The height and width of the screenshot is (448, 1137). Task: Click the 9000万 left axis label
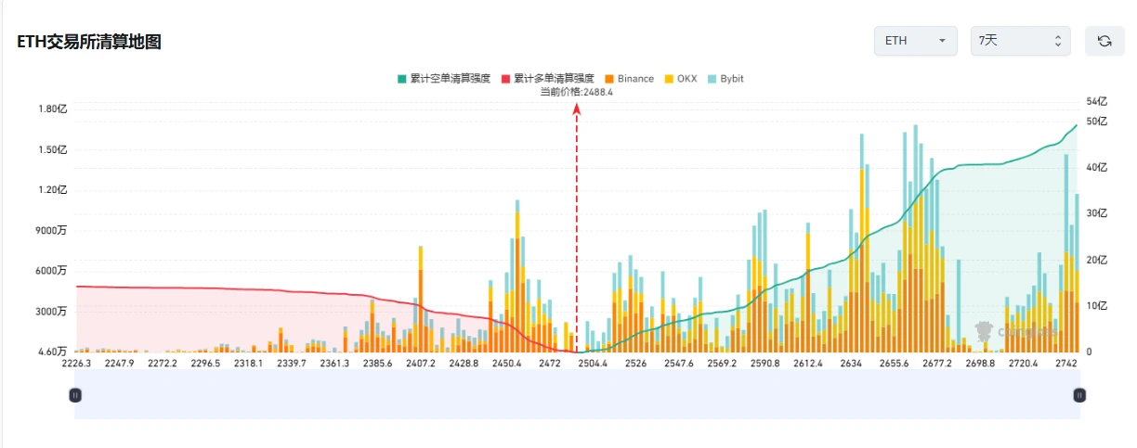52,231
